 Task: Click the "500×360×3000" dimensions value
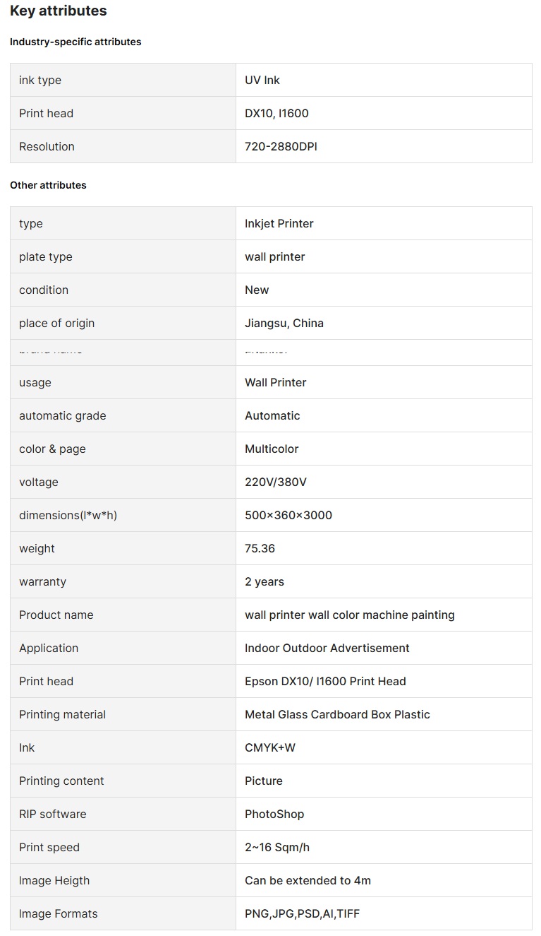click(288, 516)
